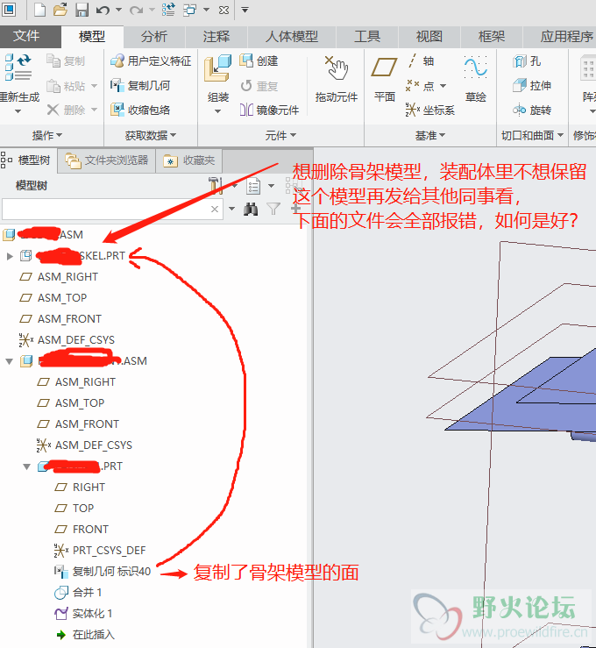Expand the 切口和曲面 group dropdown
The image size is (596, 648).
click(x=532, y=135)
